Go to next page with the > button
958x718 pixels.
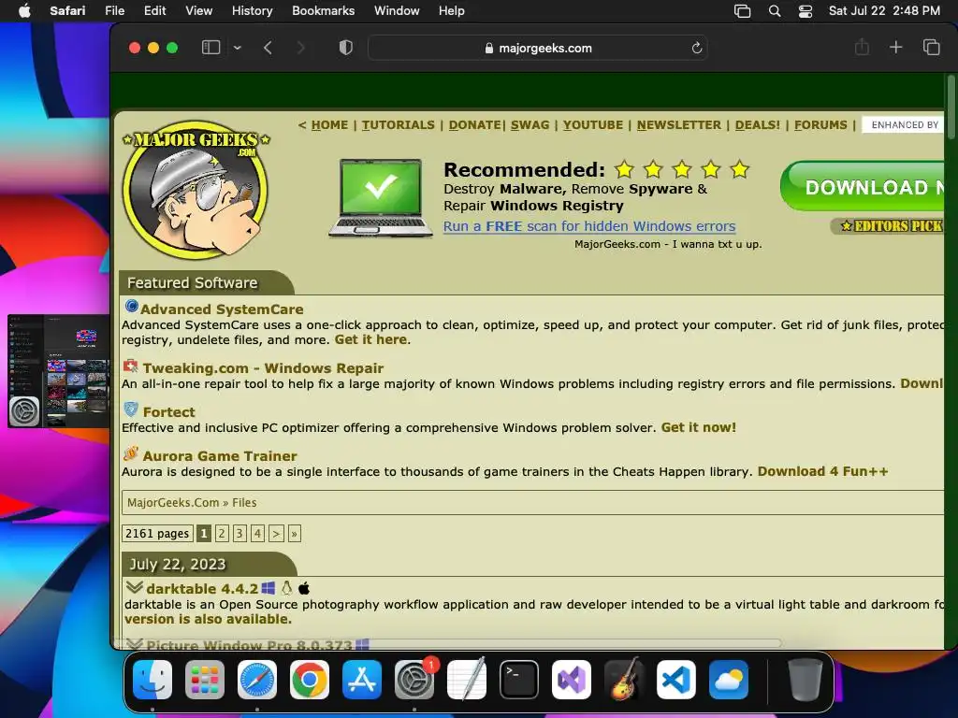point(276,534)
